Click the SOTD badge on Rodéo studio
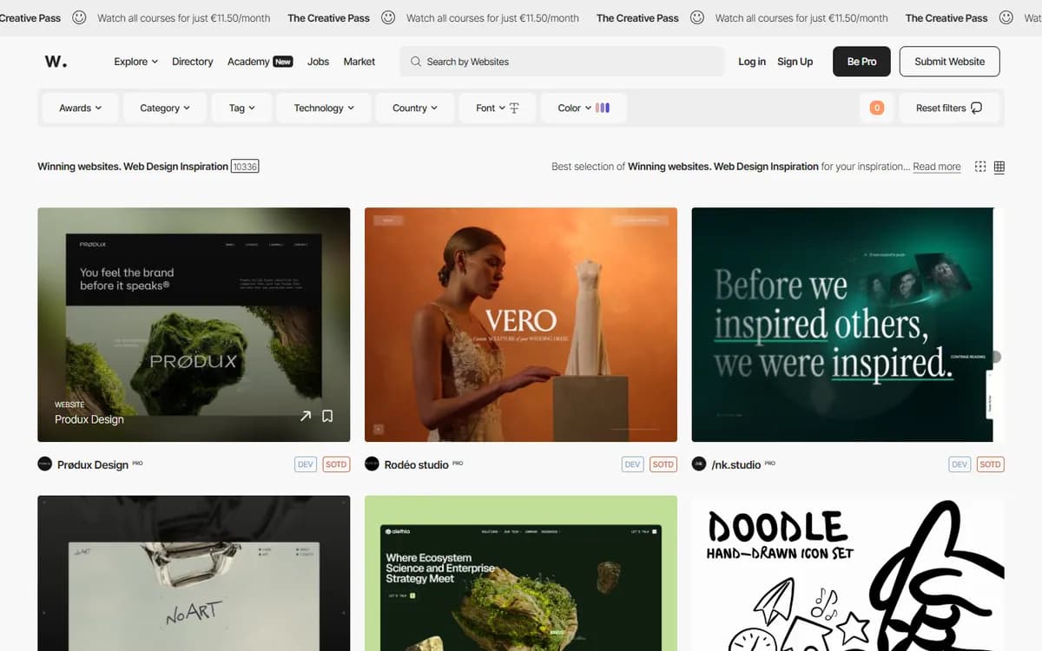This screenshot has width=1042, height=651. 663,464
